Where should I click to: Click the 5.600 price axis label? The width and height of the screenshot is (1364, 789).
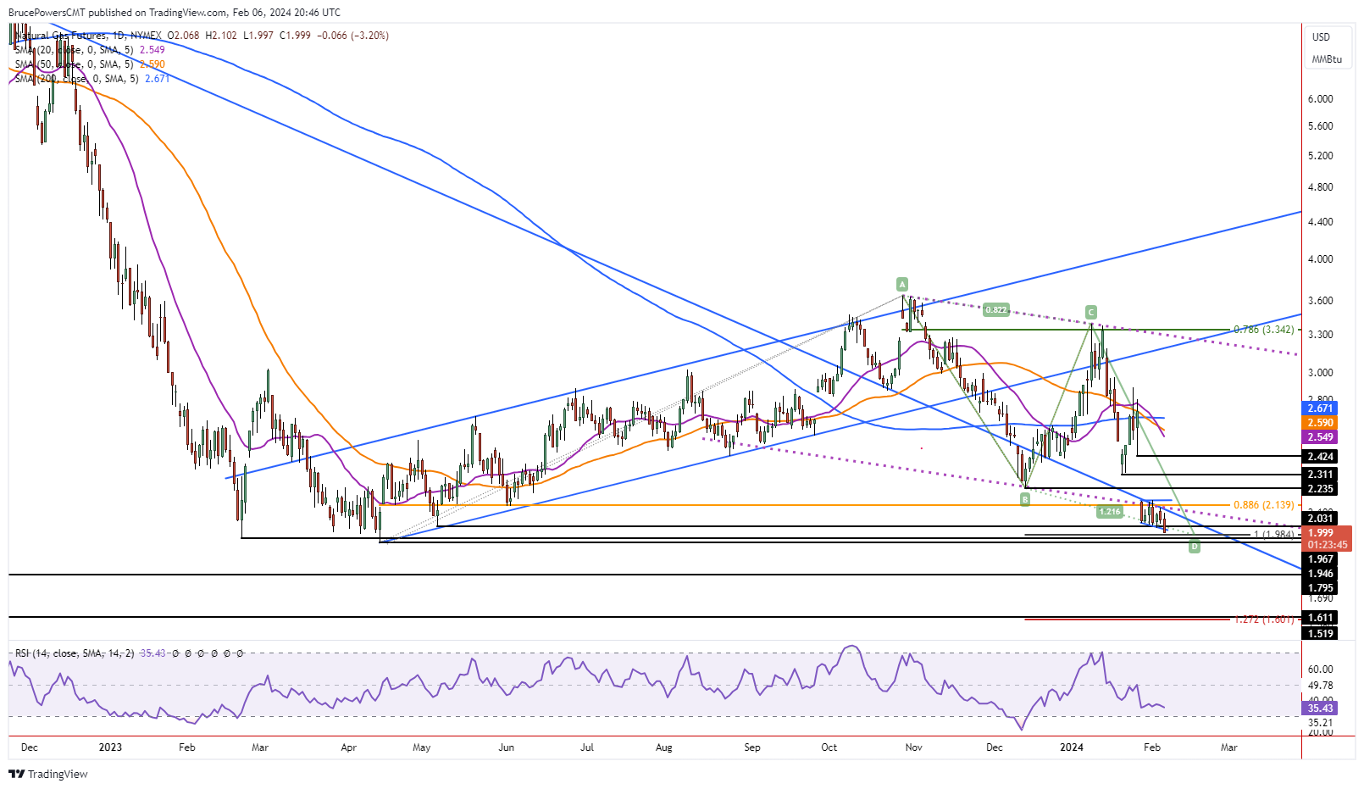point(1320,126)
